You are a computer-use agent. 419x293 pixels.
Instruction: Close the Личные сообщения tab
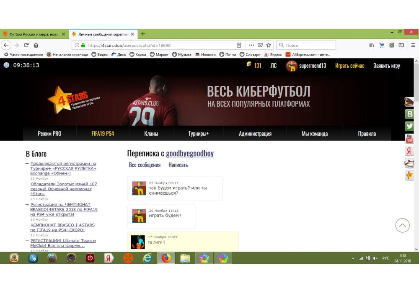132,34
